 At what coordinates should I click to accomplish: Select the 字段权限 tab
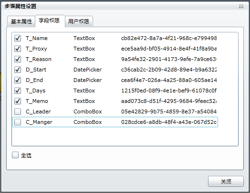[50, 20]
